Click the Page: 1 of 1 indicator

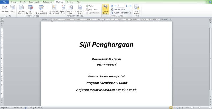click(x=6, y=108)
